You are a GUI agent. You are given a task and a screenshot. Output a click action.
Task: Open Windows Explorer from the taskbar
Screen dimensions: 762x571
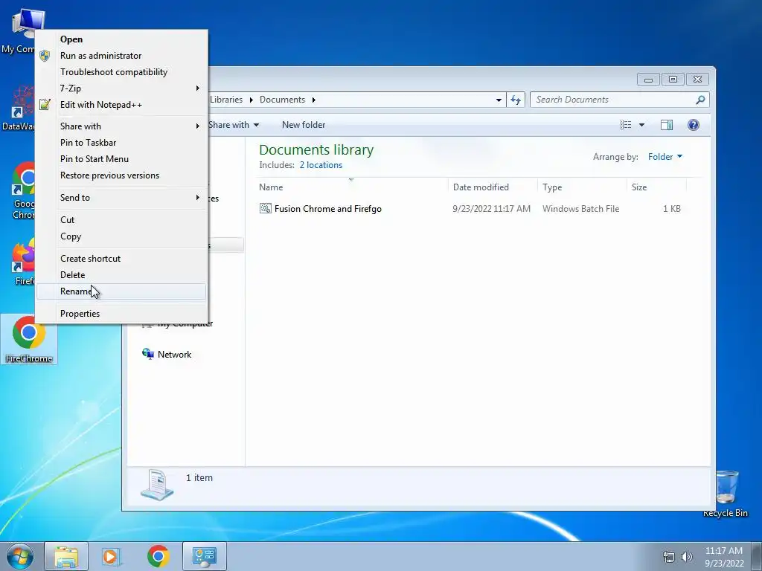(x=66, y=556)
